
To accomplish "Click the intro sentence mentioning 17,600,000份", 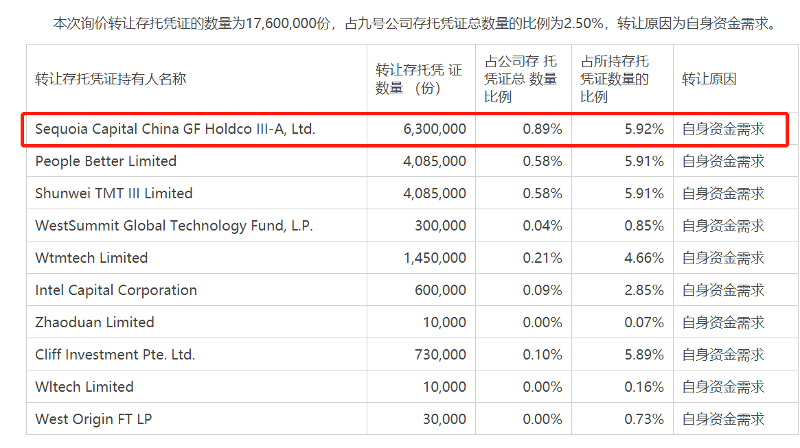I will coord(415,23).
